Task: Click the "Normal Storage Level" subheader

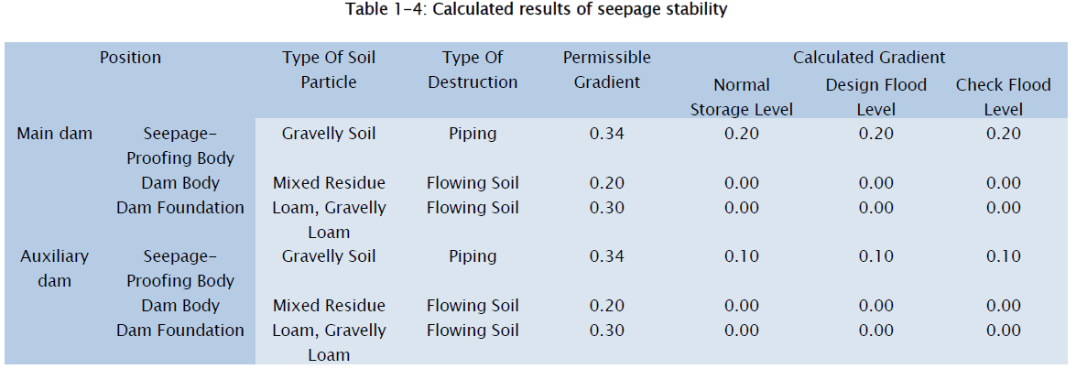Action: pos(742,97)
